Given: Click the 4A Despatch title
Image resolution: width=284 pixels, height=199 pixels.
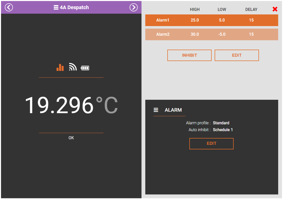Looking at the screenshot, I should click(x=74, y=7).
